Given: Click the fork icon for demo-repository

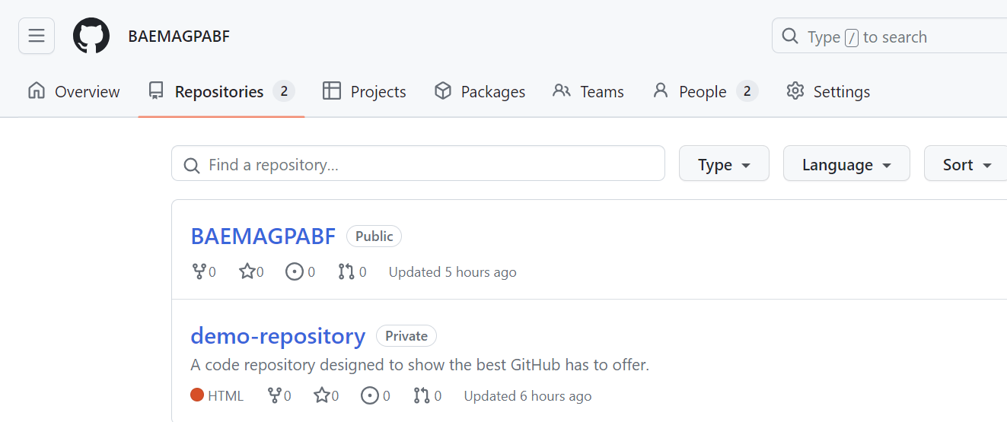Looking at the screenshot, I should tap(275, 395).
